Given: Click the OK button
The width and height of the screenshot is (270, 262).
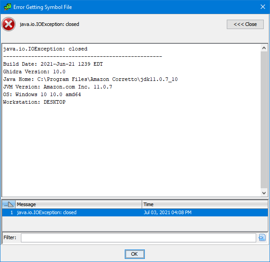Looking at the screenshot, I should [x=135, y=254].
